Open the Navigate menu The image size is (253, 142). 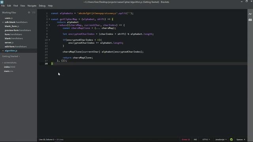click(32, 6)
